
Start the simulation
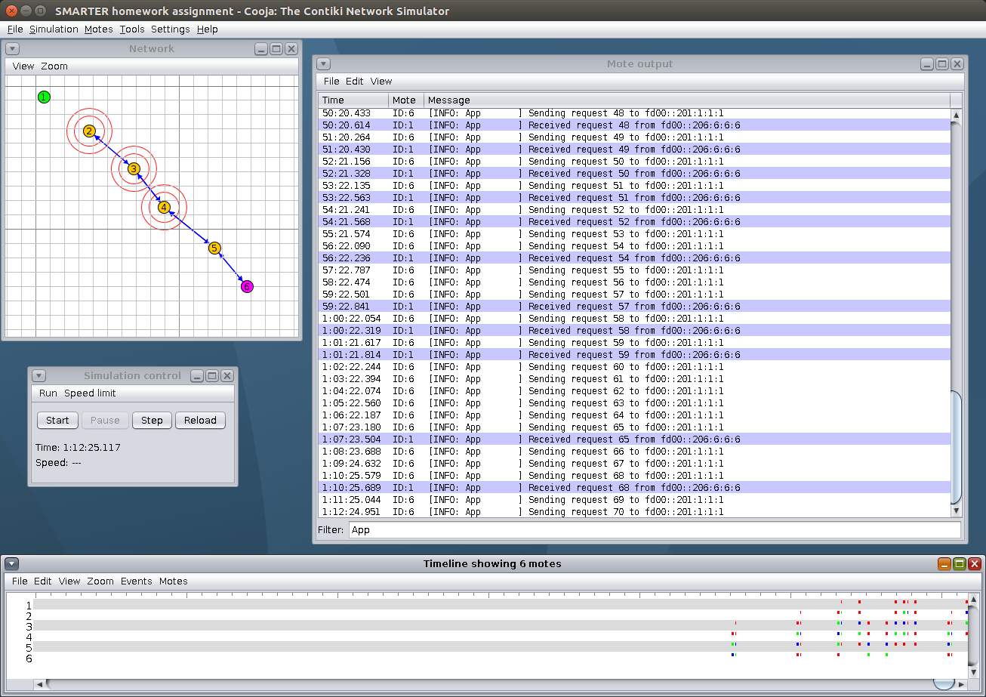tap(57, 421)
